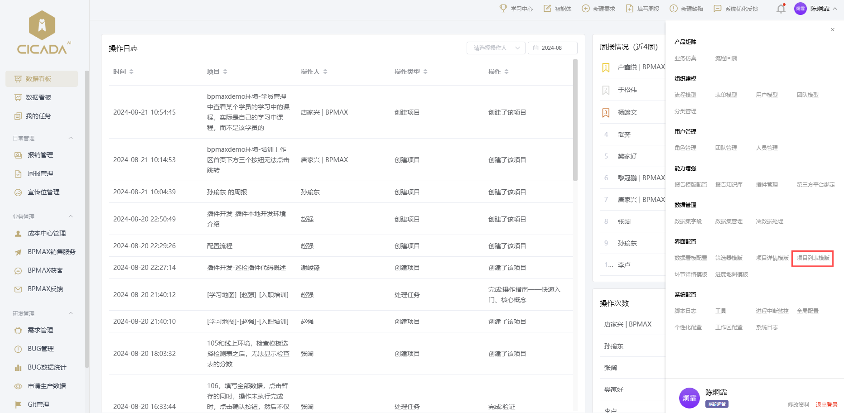Viewport: 844px width, 413px height.
Task: Open 业务仿真 in 产品矩阵
Action: [x=685, y=58]
